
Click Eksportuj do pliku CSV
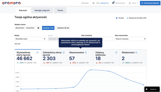coord(138,18)
